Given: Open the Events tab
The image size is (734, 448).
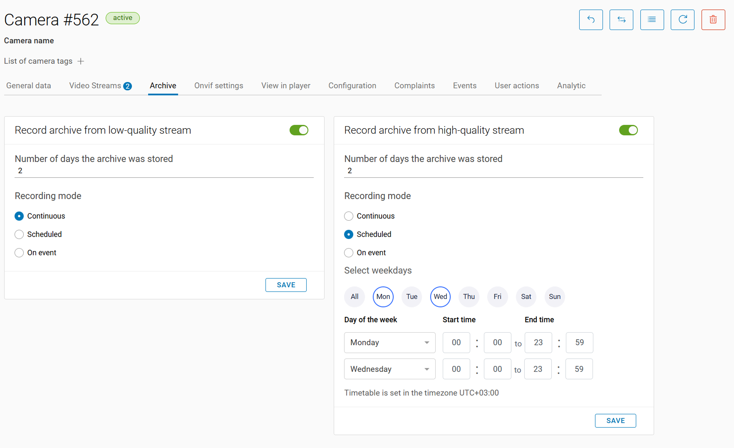Looking at the screenshot, I should tap(464, 86).
